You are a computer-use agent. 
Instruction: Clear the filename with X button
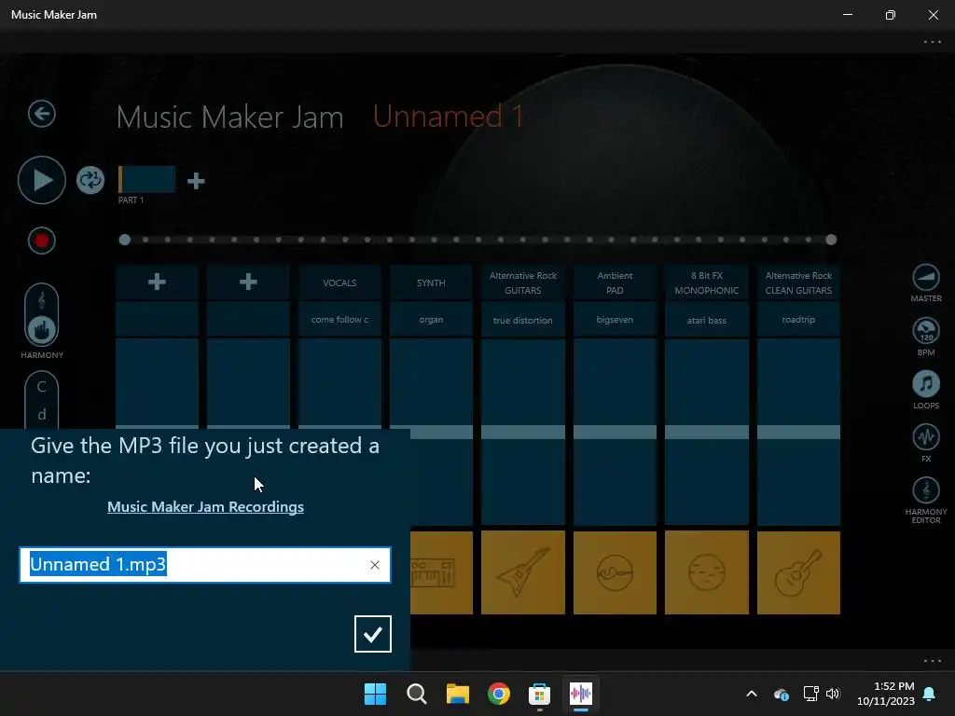375,565
